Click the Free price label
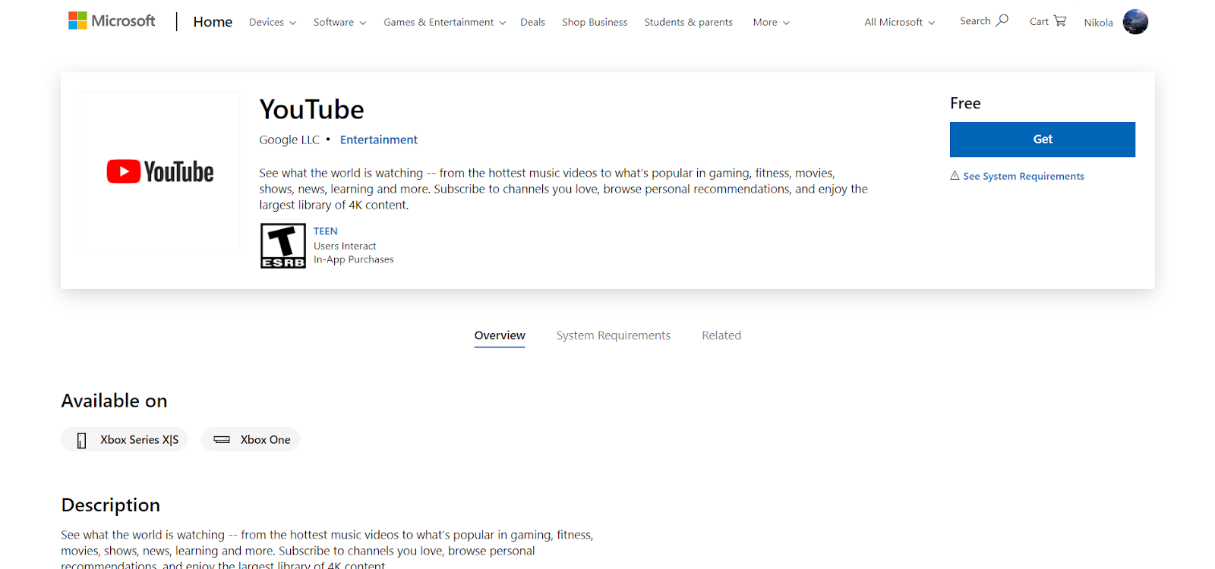This screenshot has width=1215, height=569. pos(965,103)
